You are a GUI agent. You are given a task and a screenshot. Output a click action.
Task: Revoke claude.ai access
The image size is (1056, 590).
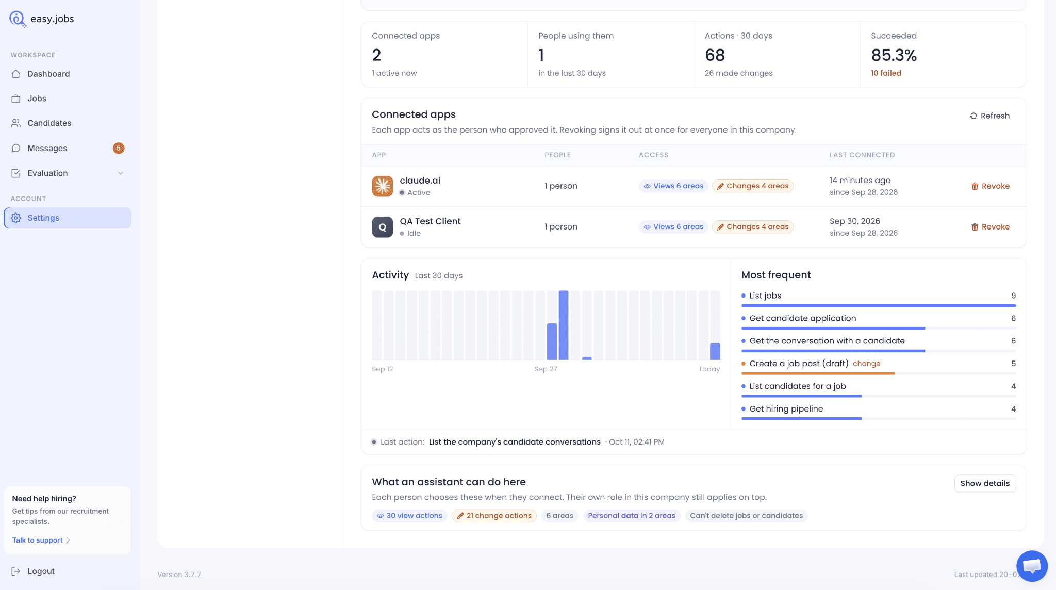pyautogui.click(x=990, y=186)
